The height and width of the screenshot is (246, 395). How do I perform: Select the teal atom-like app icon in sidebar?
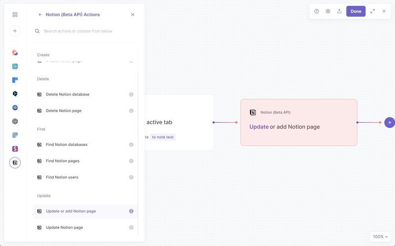(x=15, y=67)
